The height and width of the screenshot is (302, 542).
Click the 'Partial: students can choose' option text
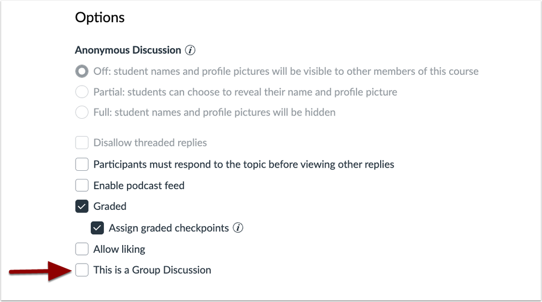pyautogui.click(x=244, y=92)
